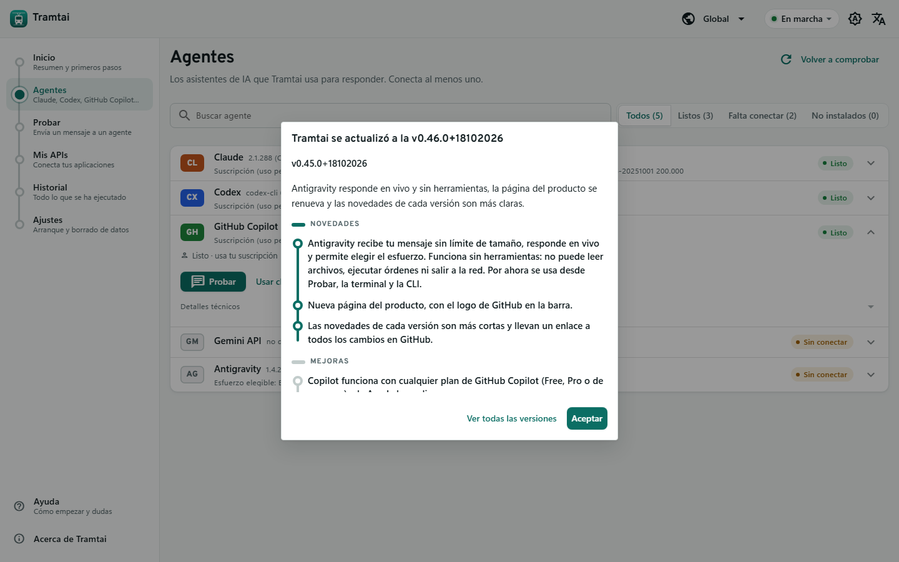Click Volver a comprobar
Screen dimensions: 899x562
[x=830, y=59]
